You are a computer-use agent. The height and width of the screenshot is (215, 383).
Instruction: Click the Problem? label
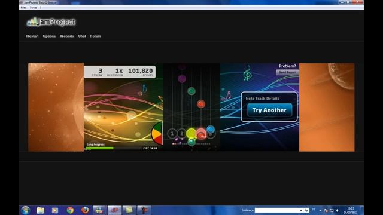click(287, 66)
